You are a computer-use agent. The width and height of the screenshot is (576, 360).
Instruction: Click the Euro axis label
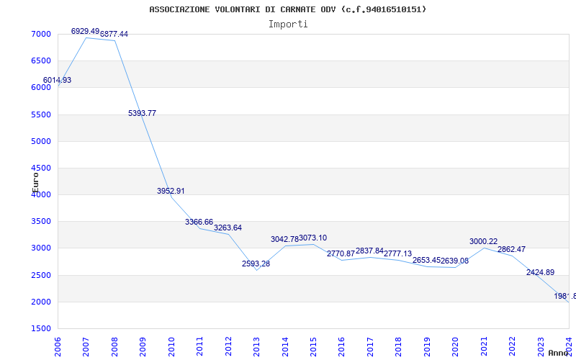click(x=35, y=182)
